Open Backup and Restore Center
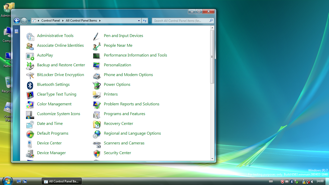Screen dimensions: 329x185 (61, 65)
